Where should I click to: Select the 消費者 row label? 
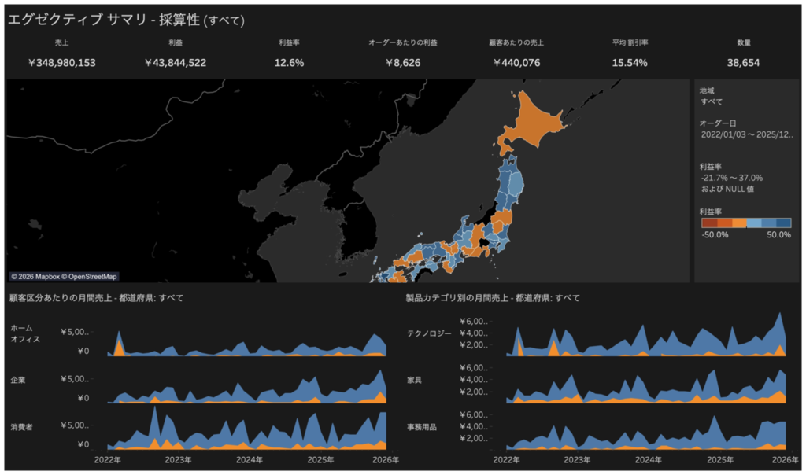[21, 427]
